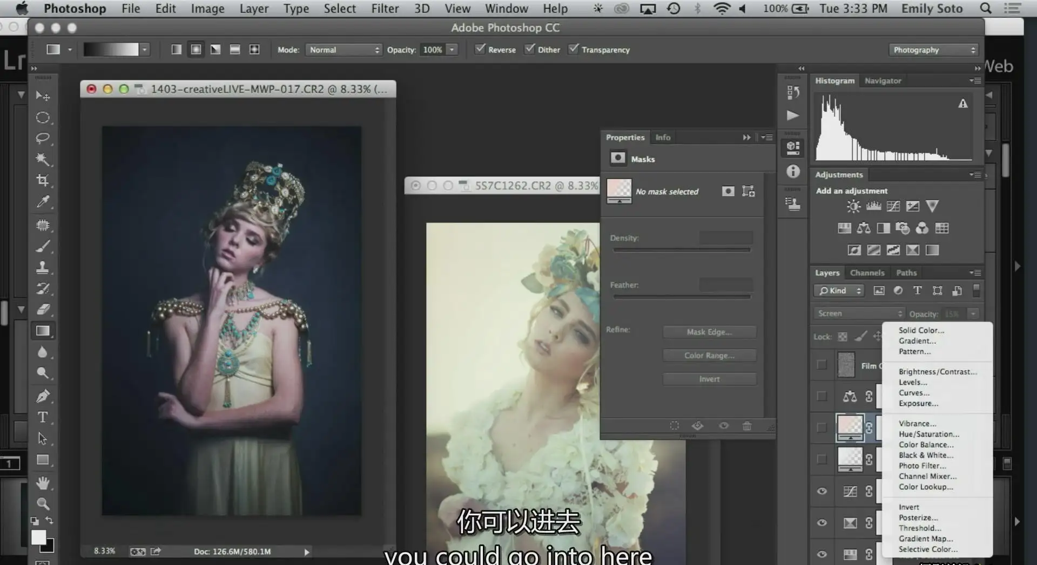
Task: Add a Brightness/Contrast adjustment icon
Action: pyautogui.click(x=853, y=206)
